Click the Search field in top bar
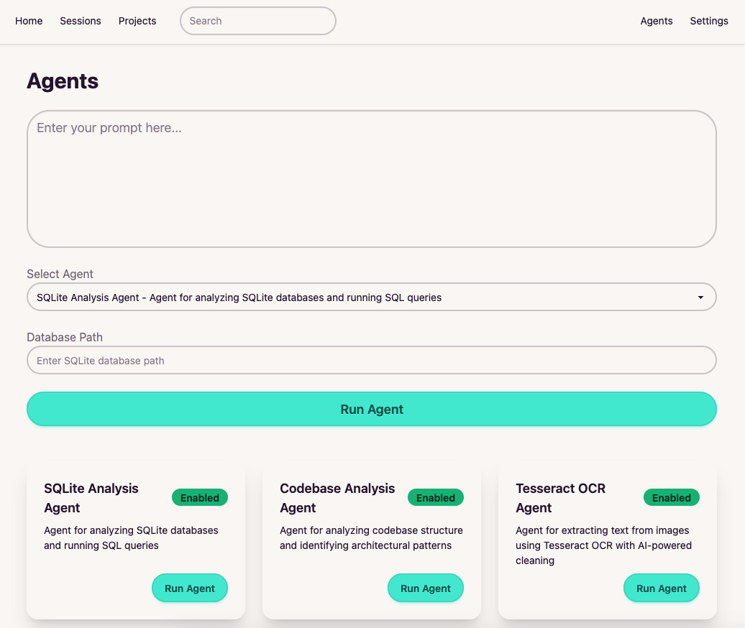The height and width of the screenshot is (628, 745). click(257, 21)
